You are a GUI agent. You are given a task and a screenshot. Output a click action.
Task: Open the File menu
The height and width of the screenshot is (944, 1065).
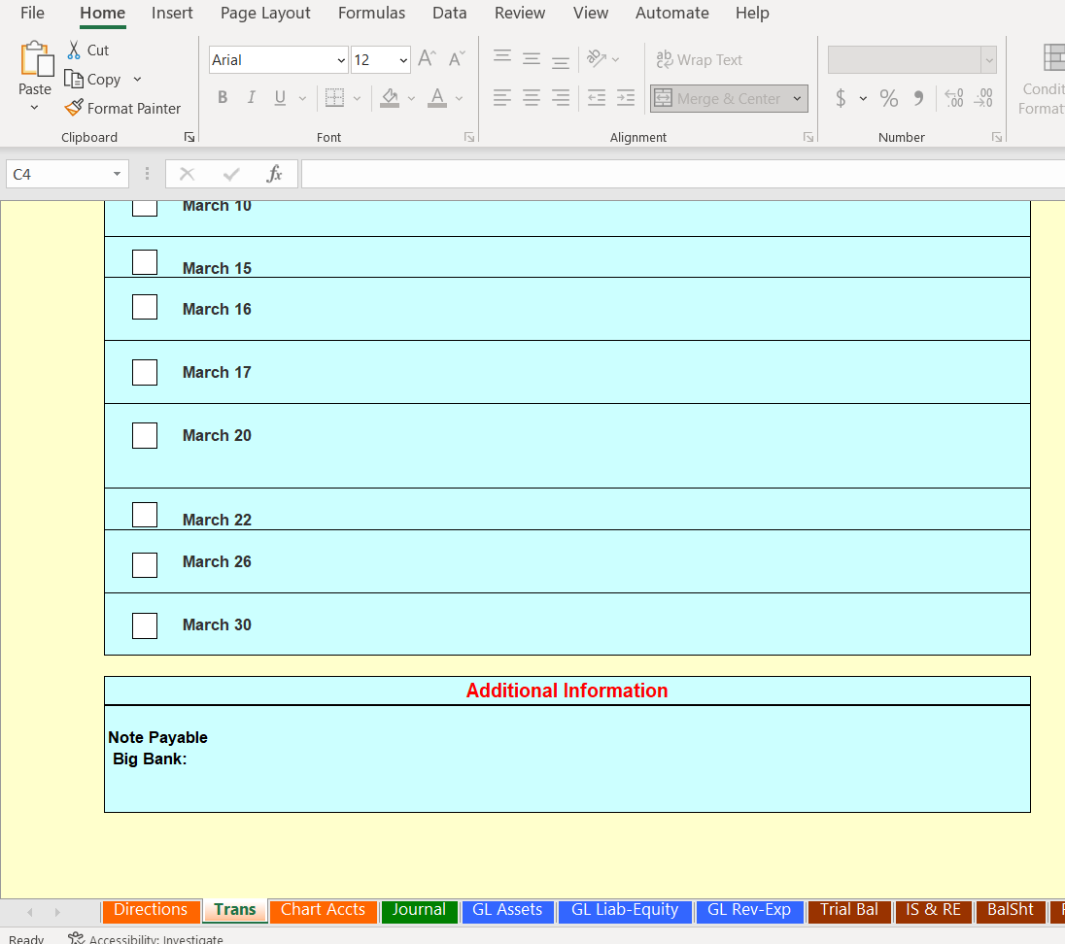(x=32, y=13)
